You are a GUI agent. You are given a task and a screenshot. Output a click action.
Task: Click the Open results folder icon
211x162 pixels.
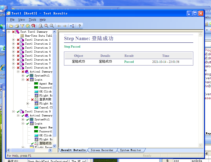point(11,26)
